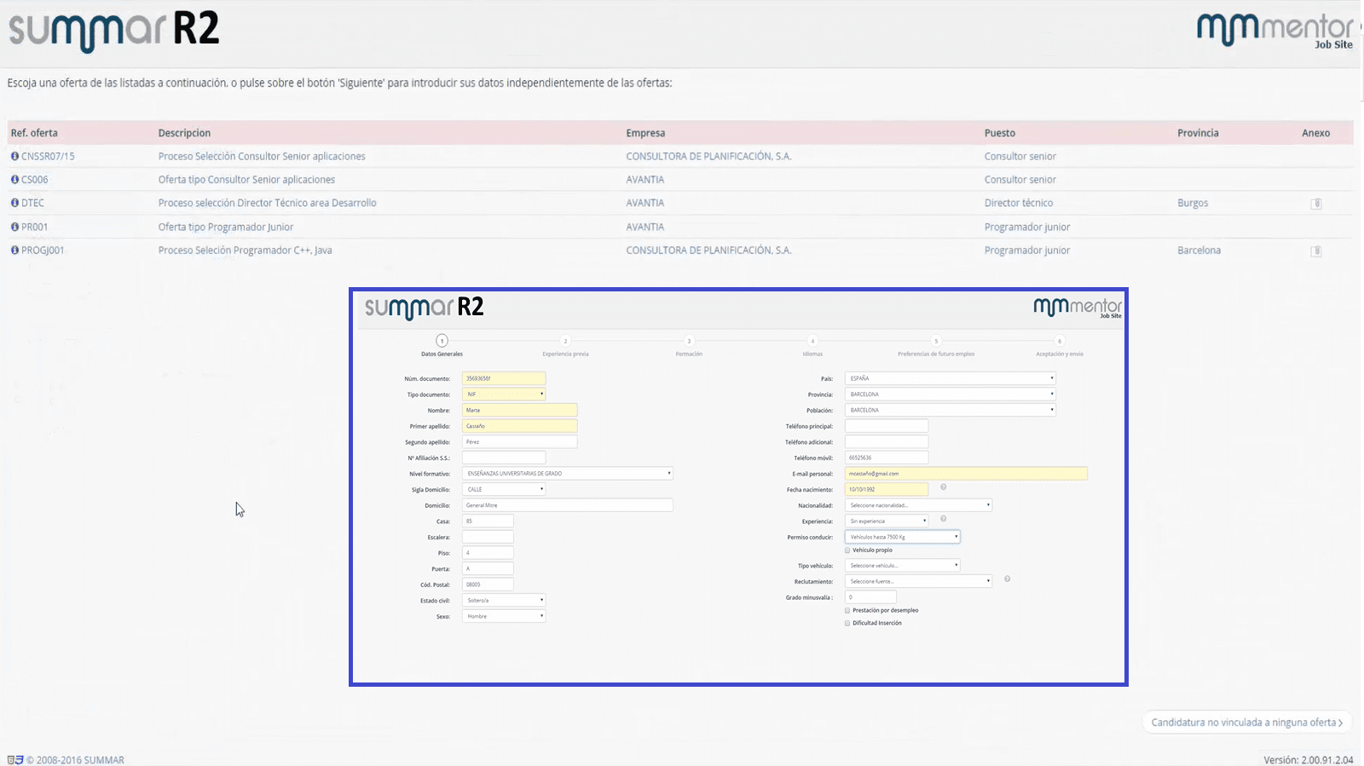
Task: Check the Dificultad Inserción checkbox
Action: (847, 624)
